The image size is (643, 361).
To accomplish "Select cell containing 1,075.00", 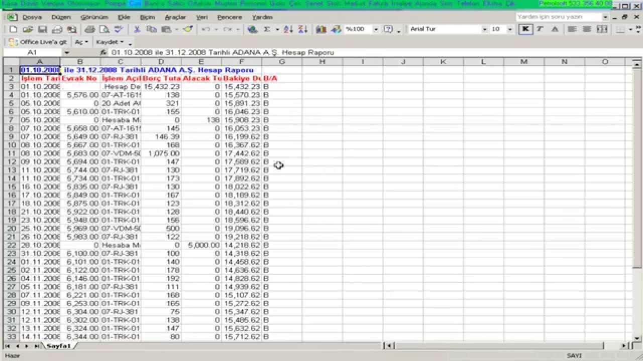I will [x=161, y=153].
